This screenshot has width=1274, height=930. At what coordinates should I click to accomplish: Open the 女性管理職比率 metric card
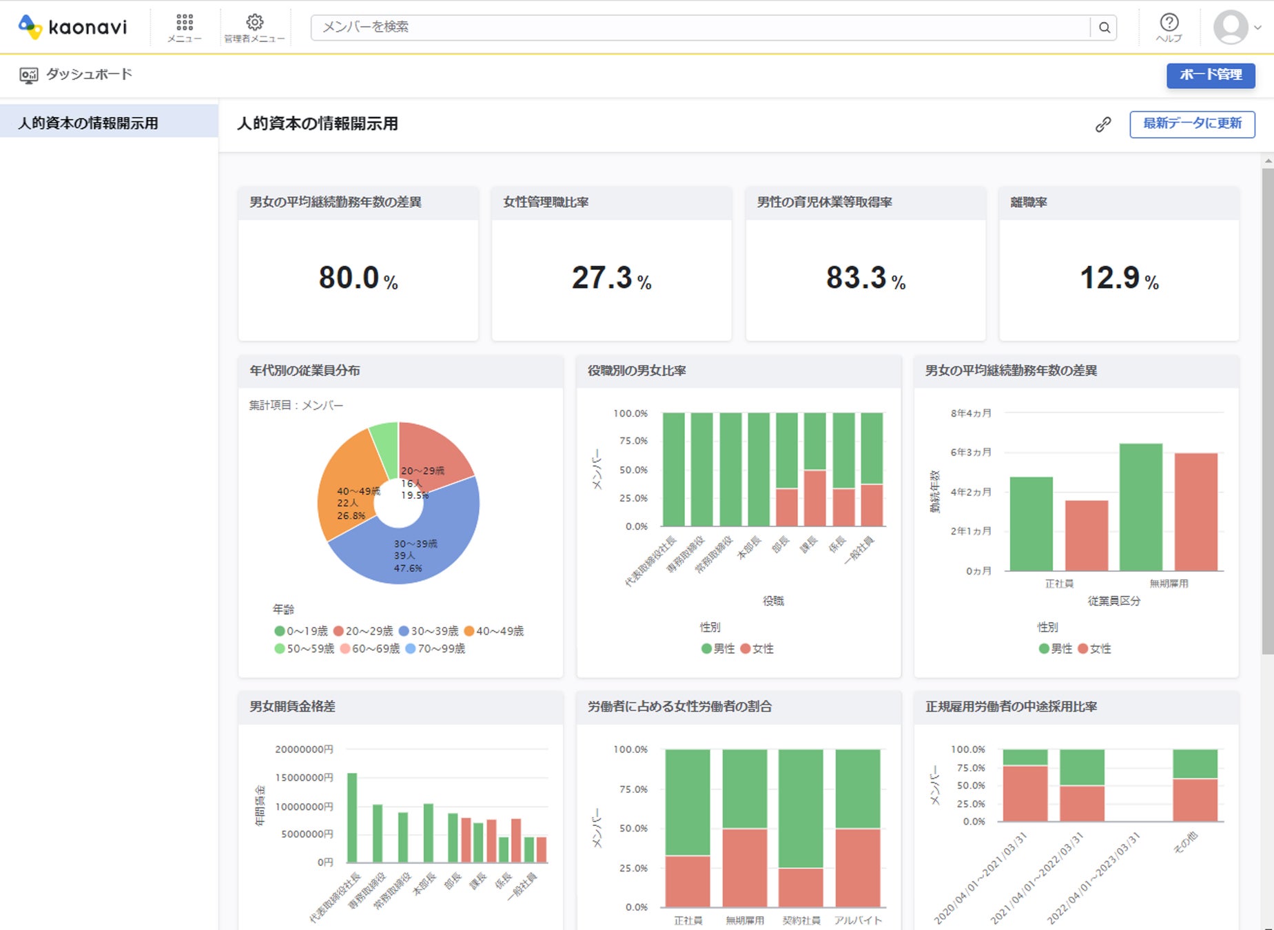pos(611,264)
